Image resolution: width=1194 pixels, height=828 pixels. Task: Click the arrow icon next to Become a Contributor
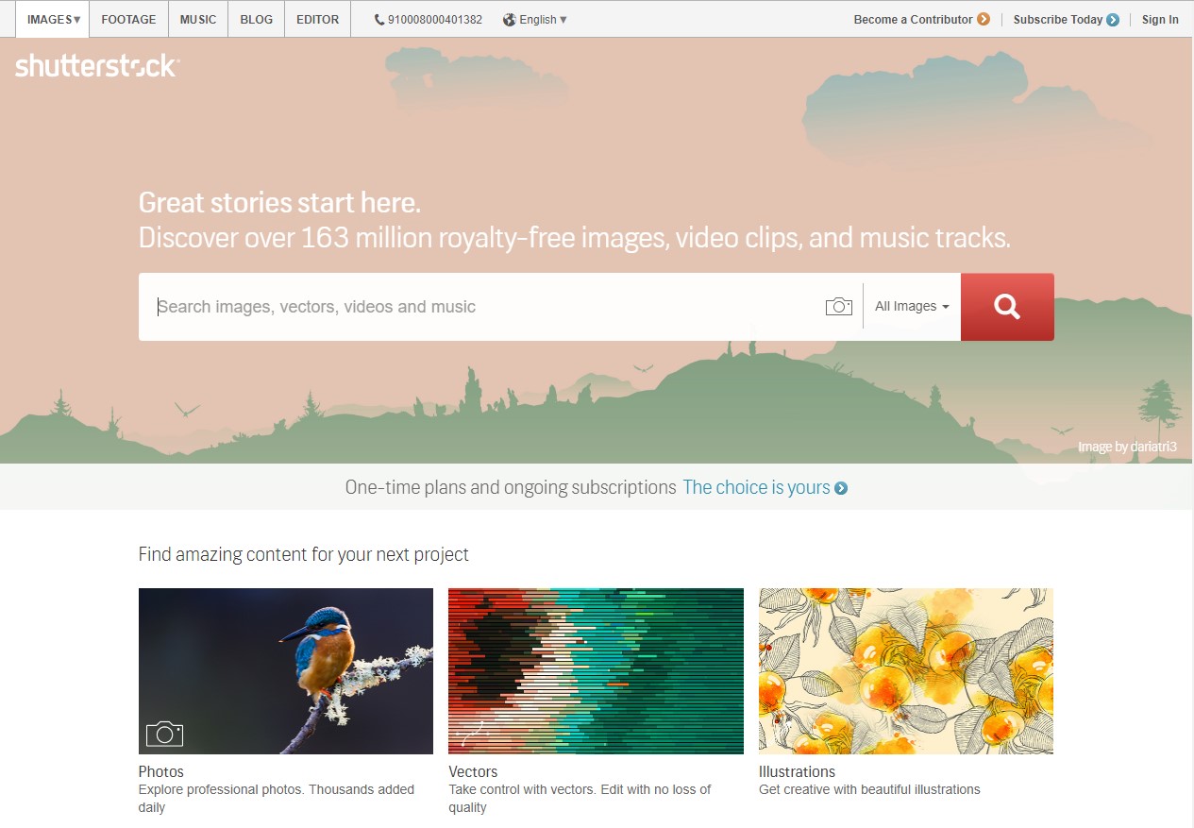click(982, 19)
